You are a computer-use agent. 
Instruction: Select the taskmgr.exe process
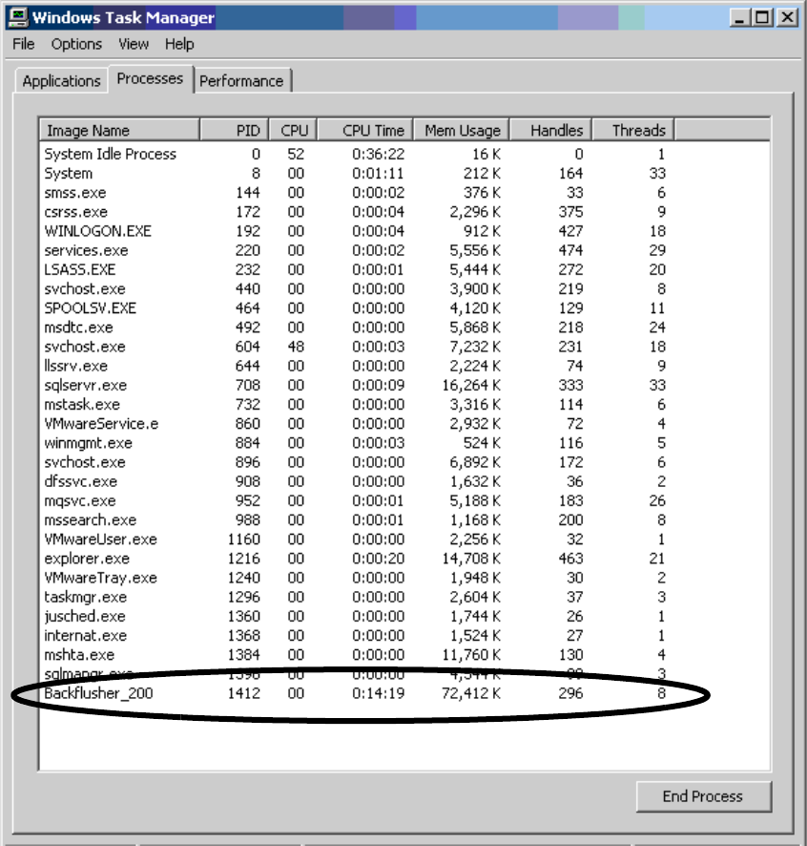coord(356,598)
